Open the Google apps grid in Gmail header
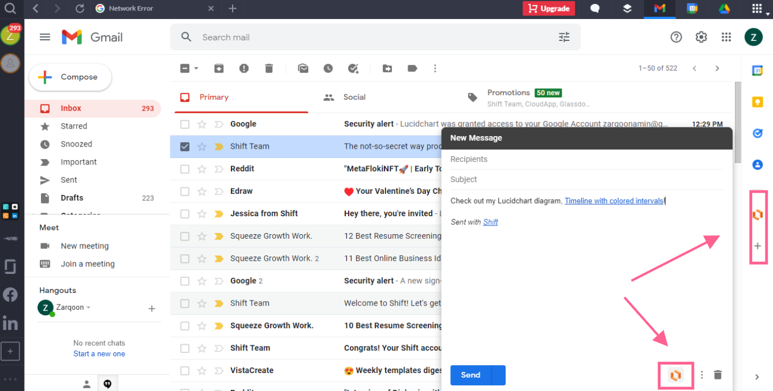Screen dimensions: 773x391 pos(727,37)
